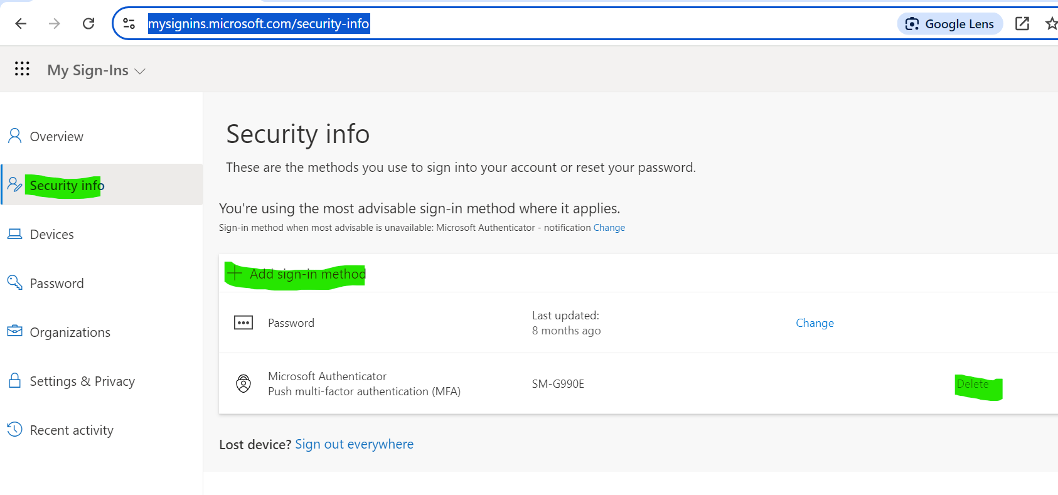Go back with the browser back arrow
Image resolution: width=1058 pixels, height=495 pixels.
coord(21,24)
